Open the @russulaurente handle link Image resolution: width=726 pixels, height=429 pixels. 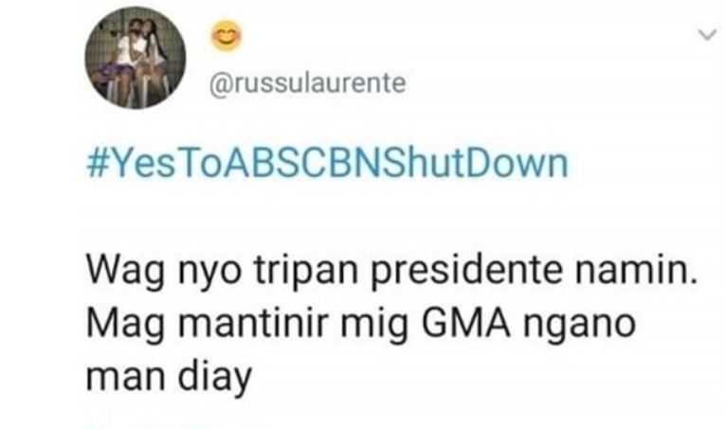tap(307, 83)
